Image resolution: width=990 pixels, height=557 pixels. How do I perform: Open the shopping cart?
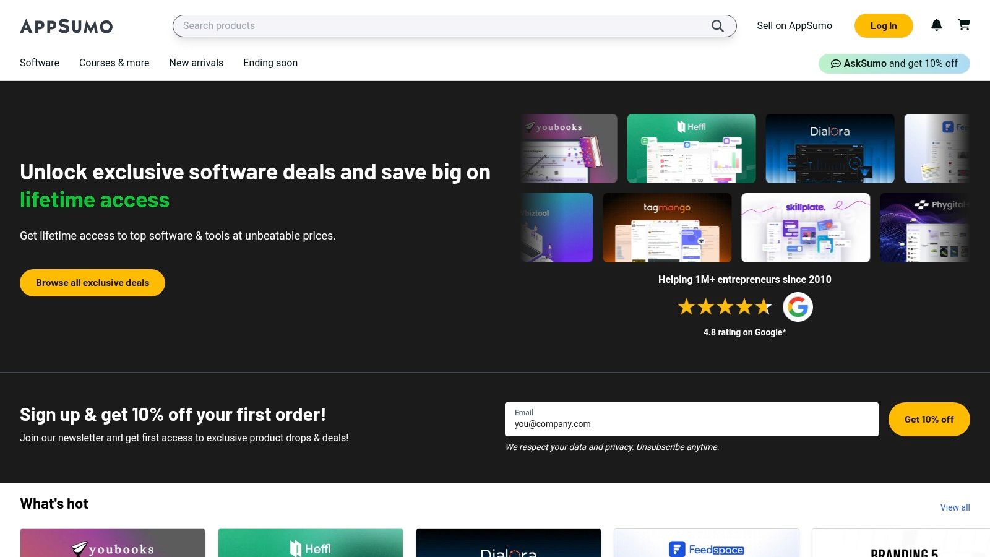(964, 25)
